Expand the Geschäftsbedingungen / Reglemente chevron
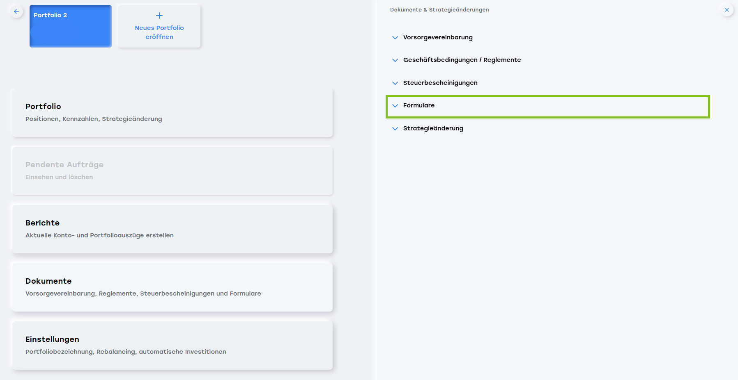Viewport: 738px width, 380px height. tap(395, 60)
